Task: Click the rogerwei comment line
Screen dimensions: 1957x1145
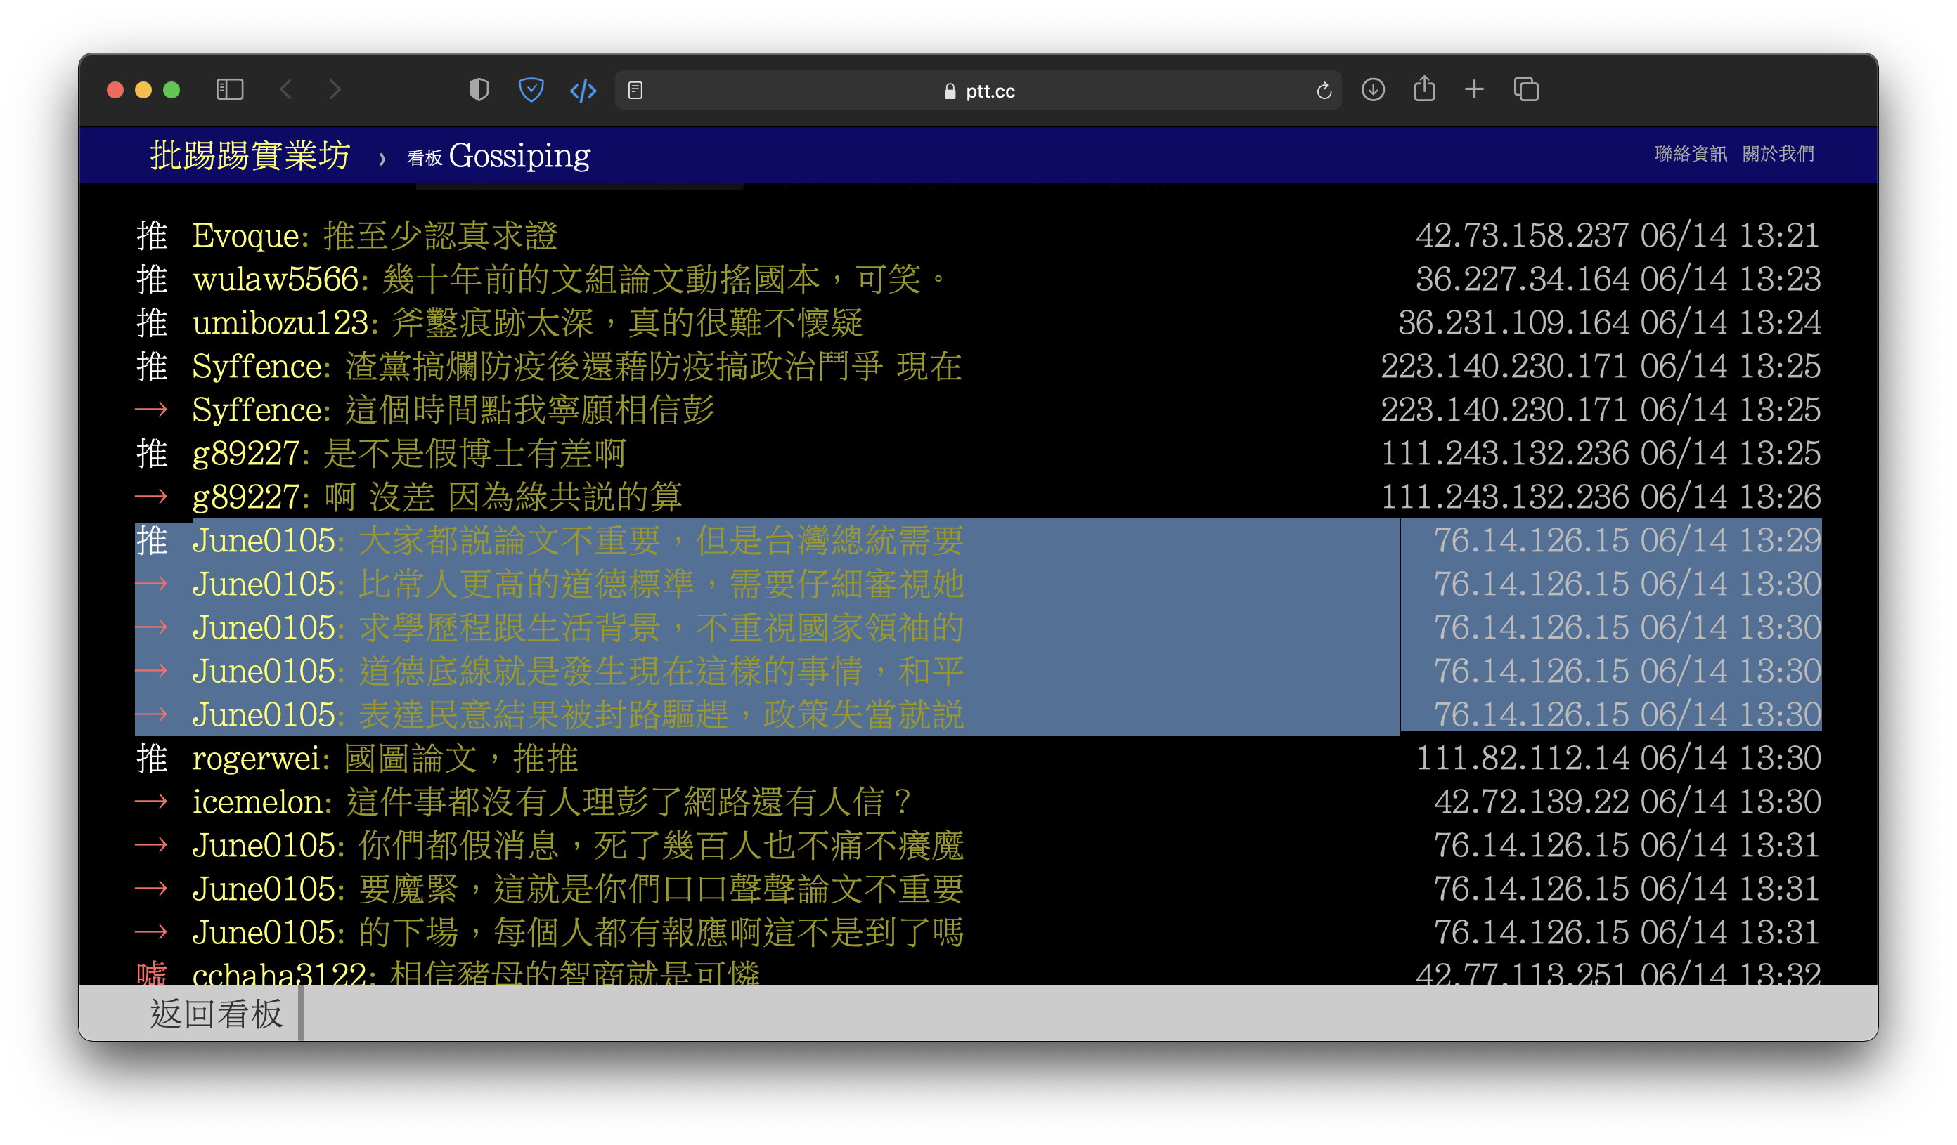Action: coord(385,759)
